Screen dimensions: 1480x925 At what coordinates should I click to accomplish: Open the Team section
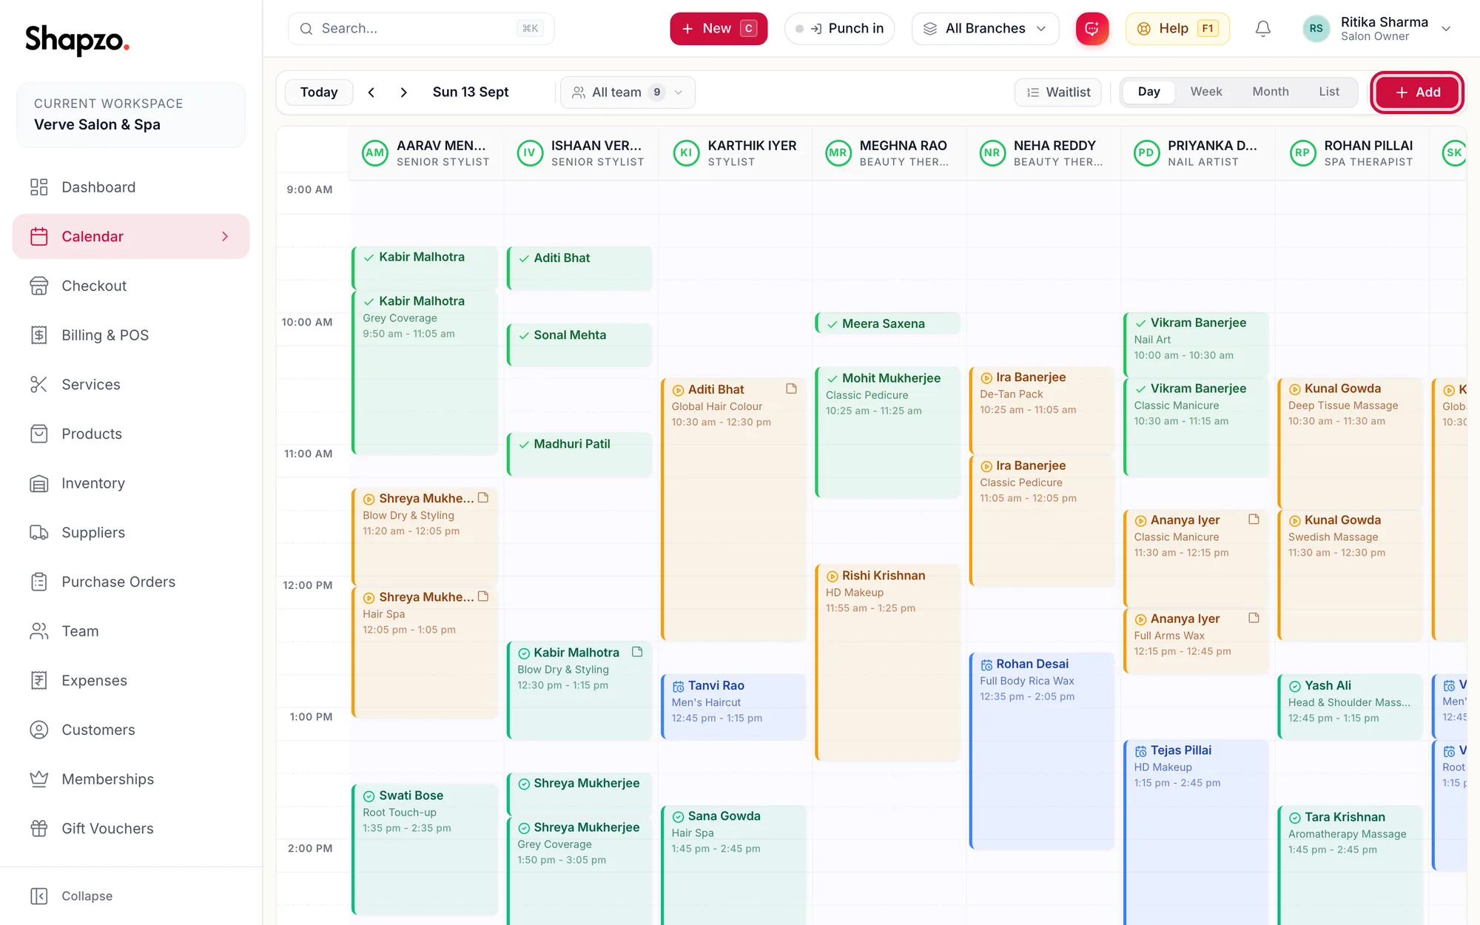click(131, 631)
